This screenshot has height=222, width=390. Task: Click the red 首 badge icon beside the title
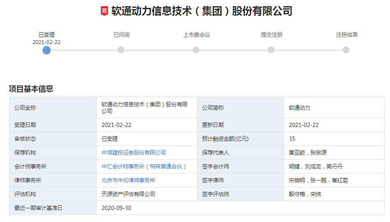[104, 11]
